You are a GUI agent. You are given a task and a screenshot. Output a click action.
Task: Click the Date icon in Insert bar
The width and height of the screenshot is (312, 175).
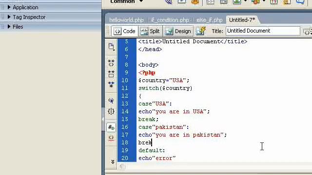[x=274, y=2]
